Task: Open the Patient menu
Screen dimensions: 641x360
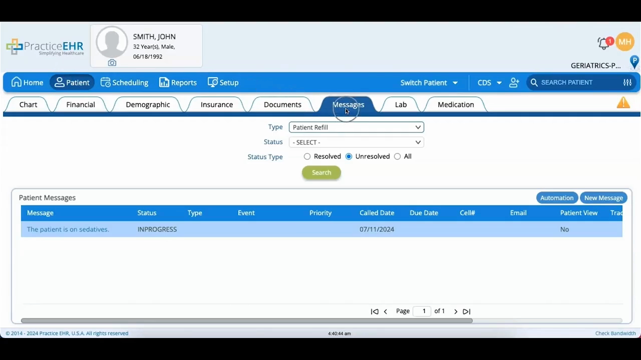Action: click(72, 82)
